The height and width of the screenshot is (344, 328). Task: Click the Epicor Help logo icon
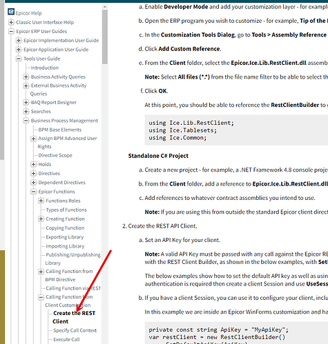tap(11, 12)
